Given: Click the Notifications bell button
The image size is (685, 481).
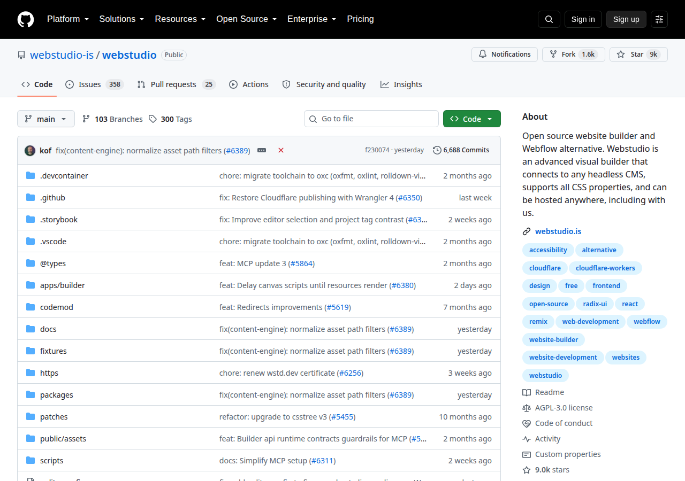Looking at the screenshot, I should [x=505, y=55].
